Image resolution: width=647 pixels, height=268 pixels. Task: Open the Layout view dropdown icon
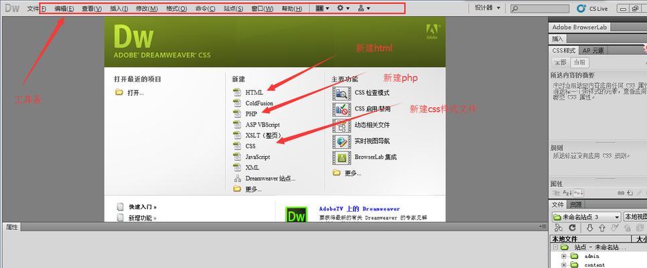pos(322,8)
